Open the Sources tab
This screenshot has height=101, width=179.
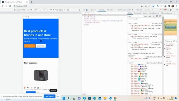coord(147,10)
